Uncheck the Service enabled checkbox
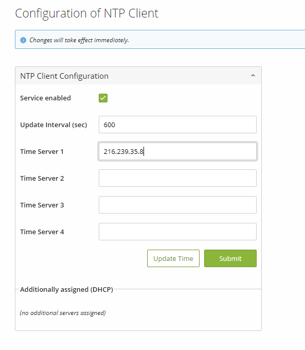The width and height of the screenshot is (305, 350). 103,98
